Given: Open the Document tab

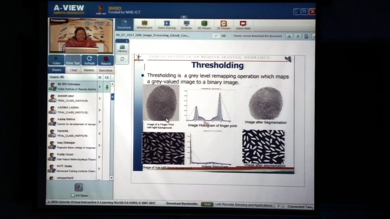Looking at the screenshot, I should (124, 25).
